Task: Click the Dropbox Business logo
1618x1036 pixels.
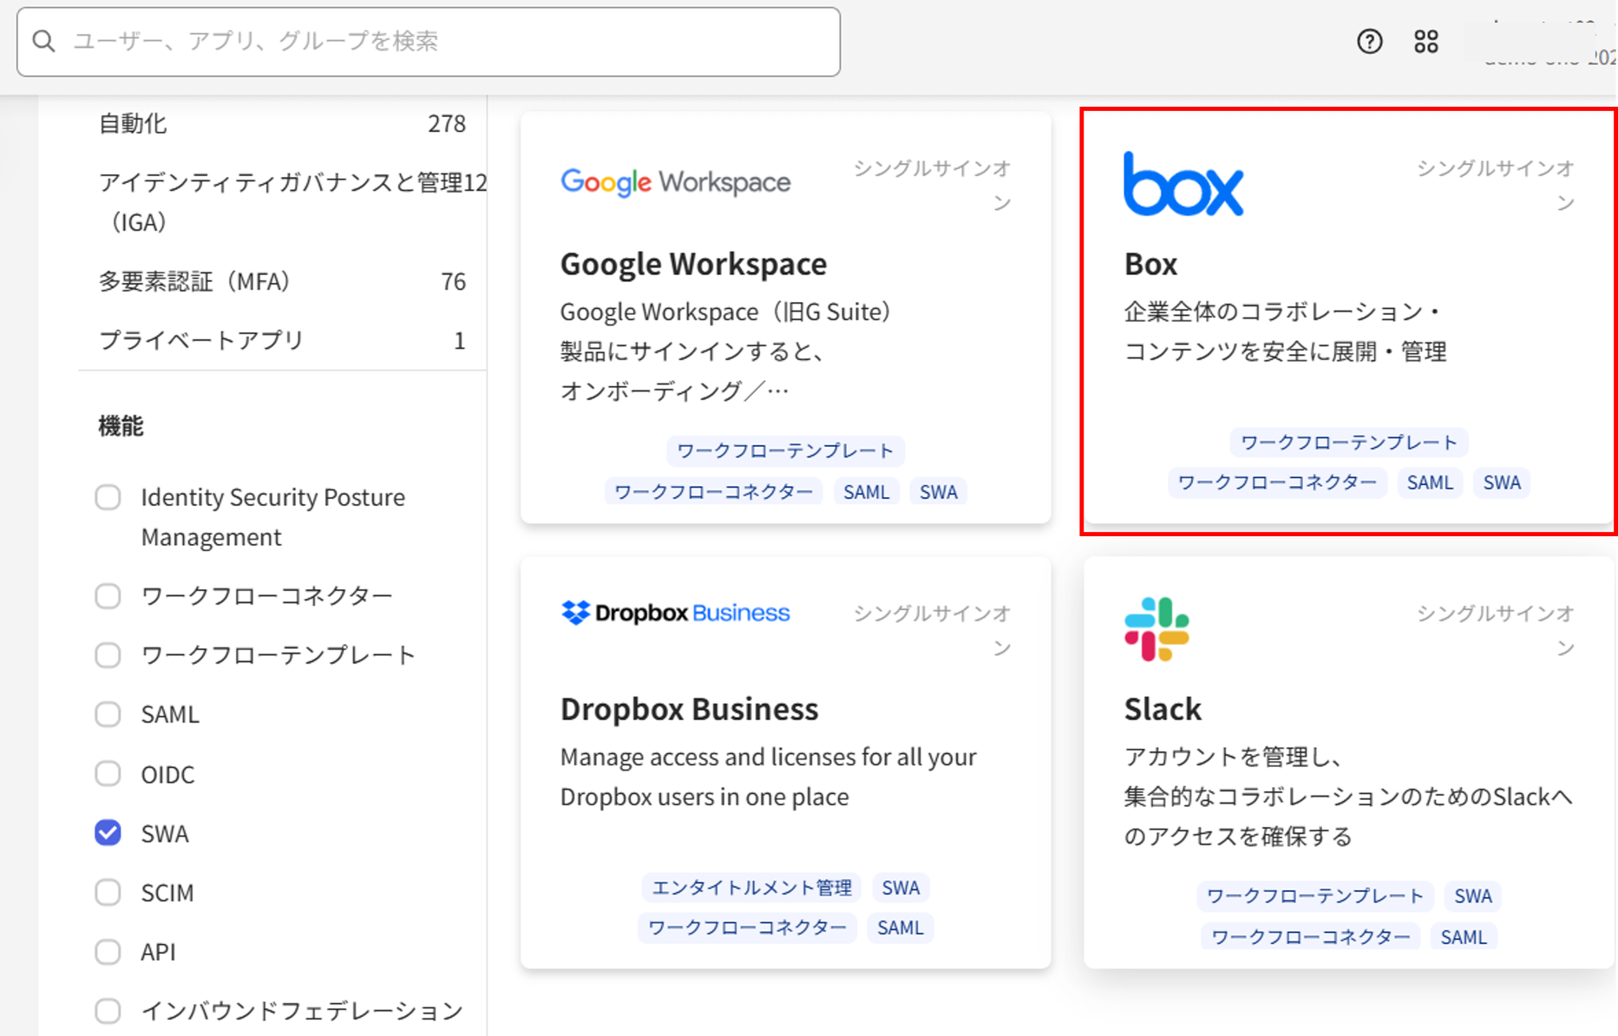Action: pos(675,613)
